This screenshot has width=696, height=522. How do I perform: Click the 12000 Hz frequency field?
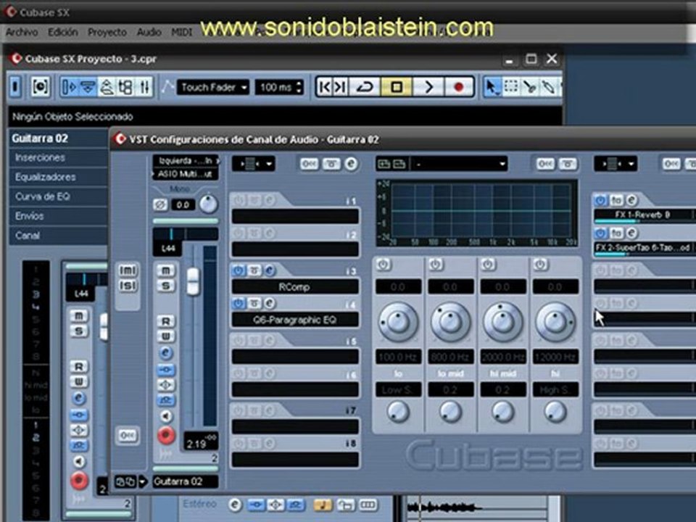point(555,357)
